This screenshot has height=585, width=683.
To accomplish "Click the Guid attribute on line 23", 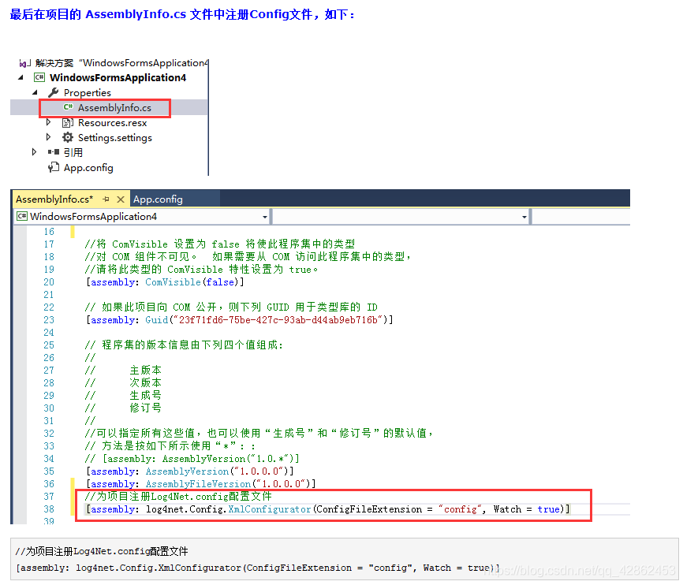I will point(240,320).
